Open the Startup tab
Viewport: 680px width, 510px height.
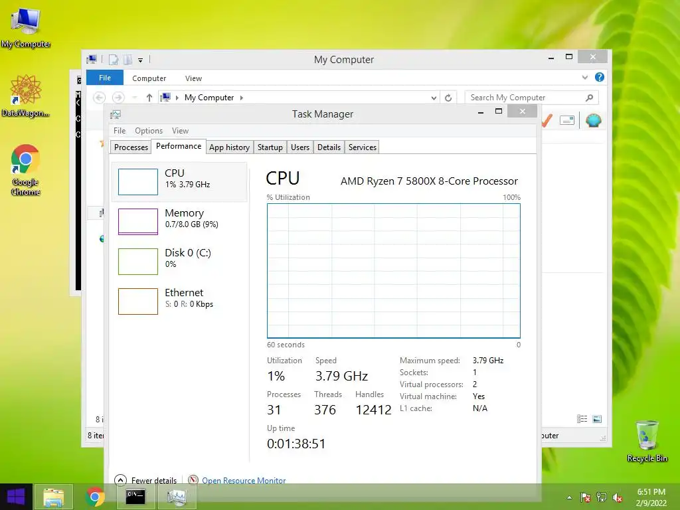pyautogui.click(x=270, y=147)
